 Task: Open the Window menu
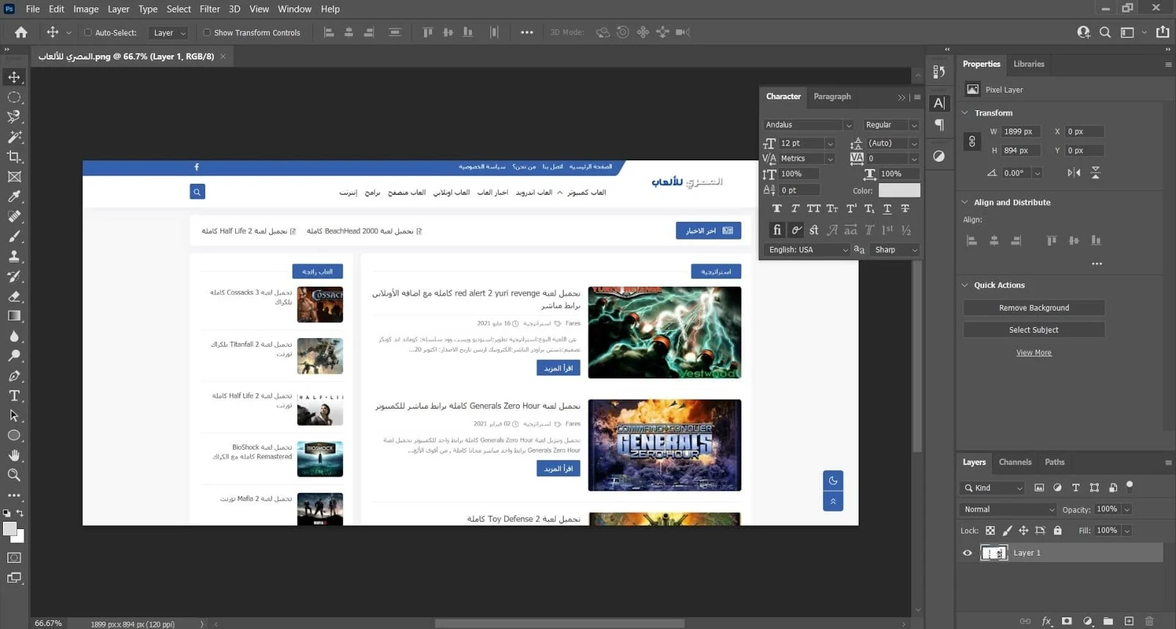(294, 9)
